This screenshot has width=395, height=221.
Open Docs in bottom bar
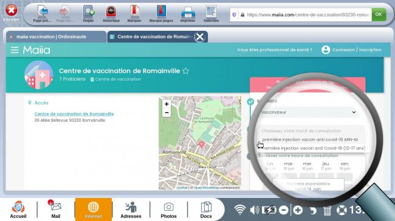pos(206,209)
